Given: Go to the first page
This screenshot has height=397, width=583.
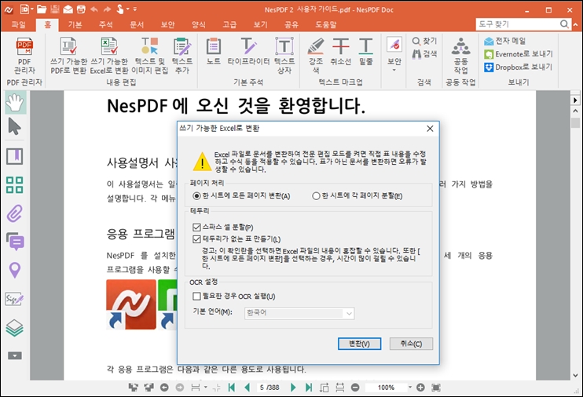Looking at the screenshot, I should click(231, 388).
